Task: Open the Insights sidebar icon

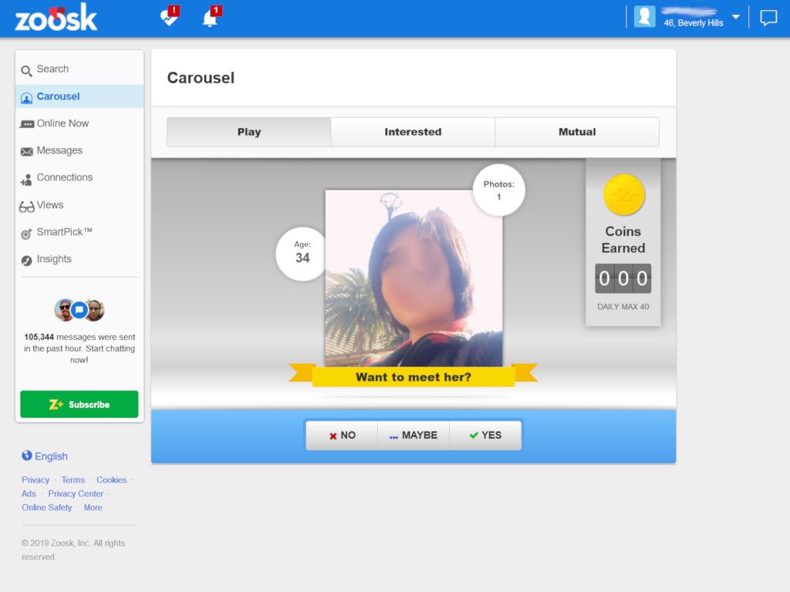Action: point(25,259)
